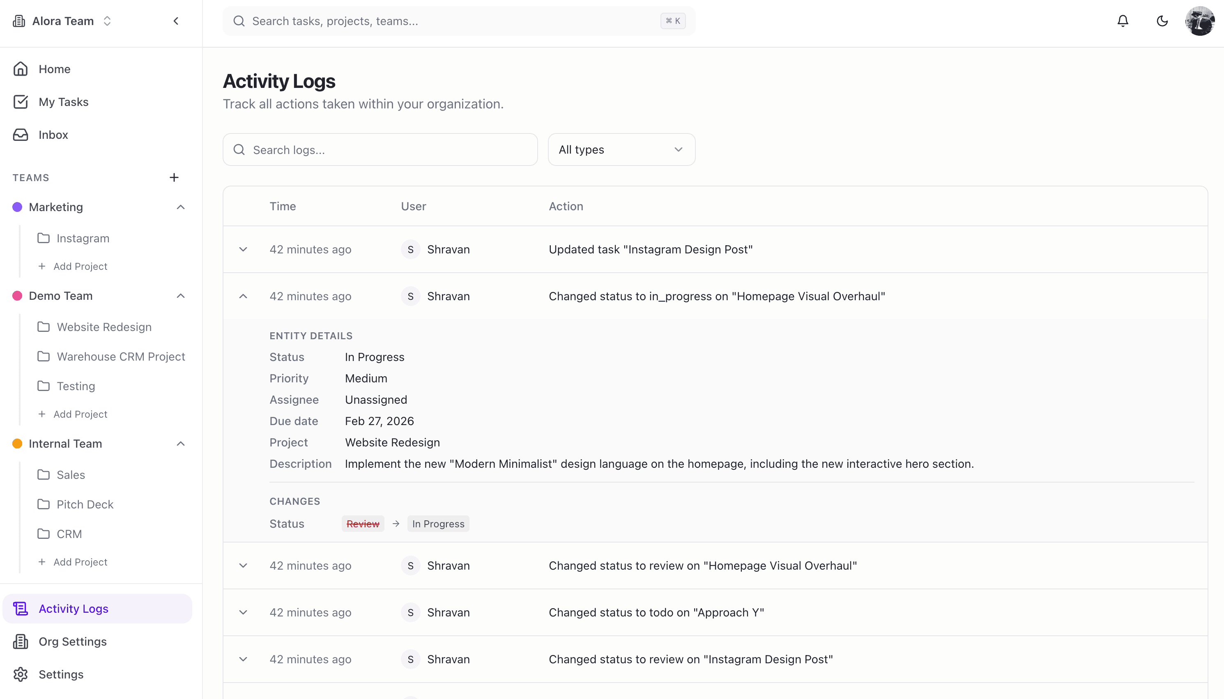Expand the Approach Y log entry
This screenshot has height=699, width=1224.
243,613
